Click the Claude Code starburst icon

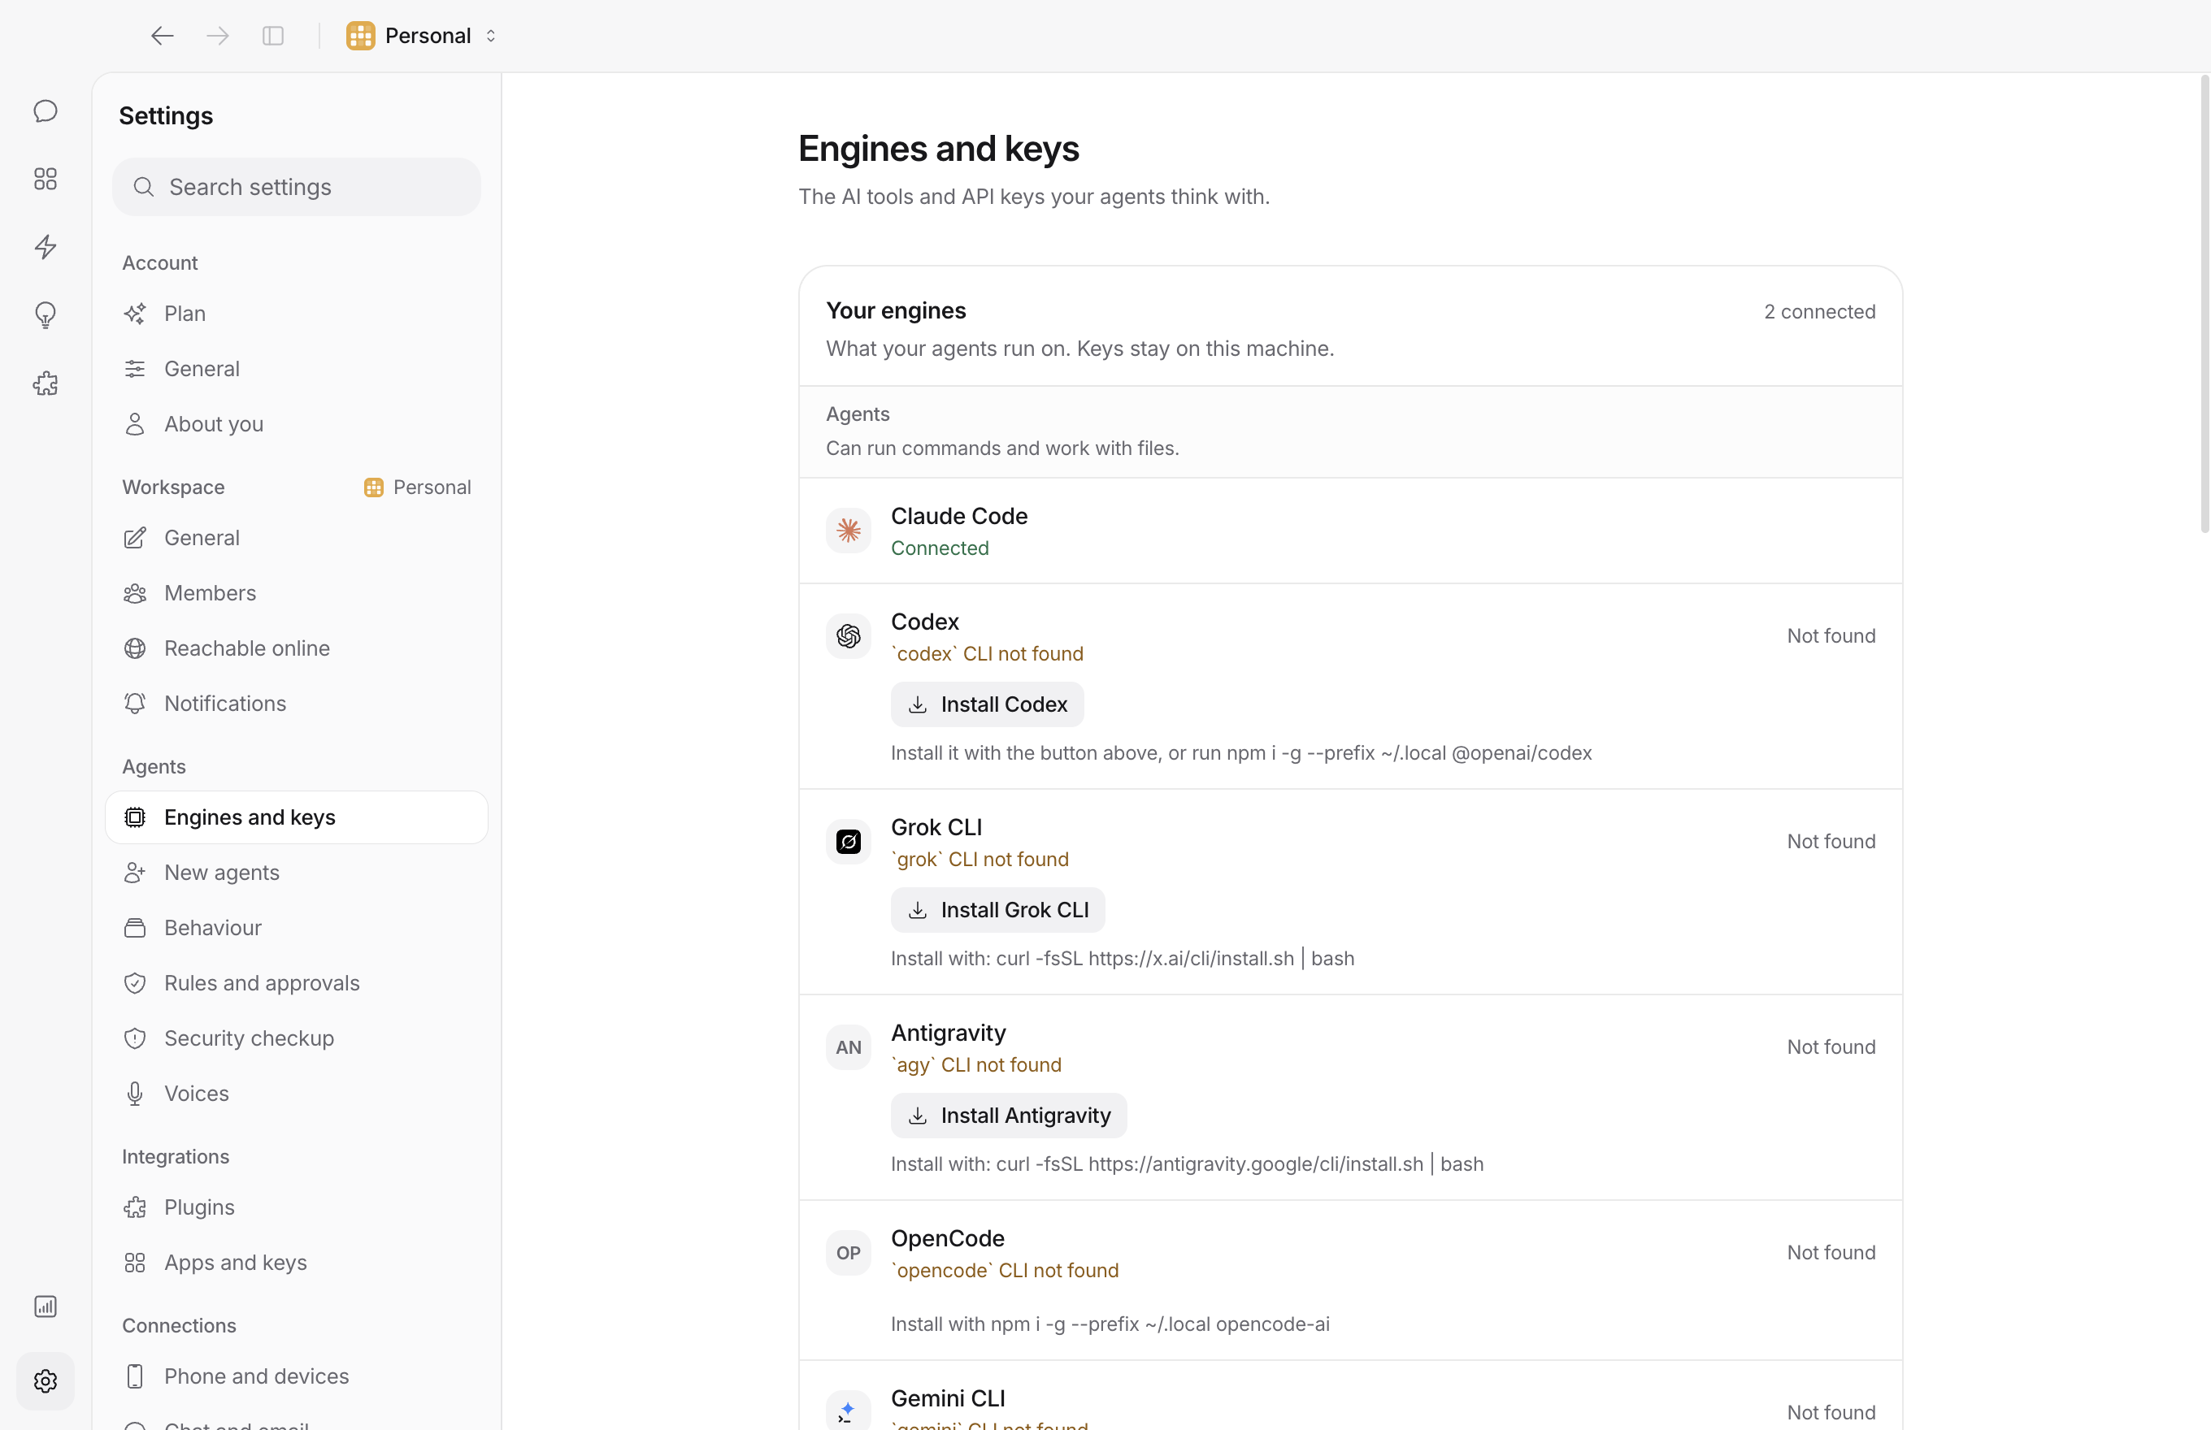click(x=848, y=531)
